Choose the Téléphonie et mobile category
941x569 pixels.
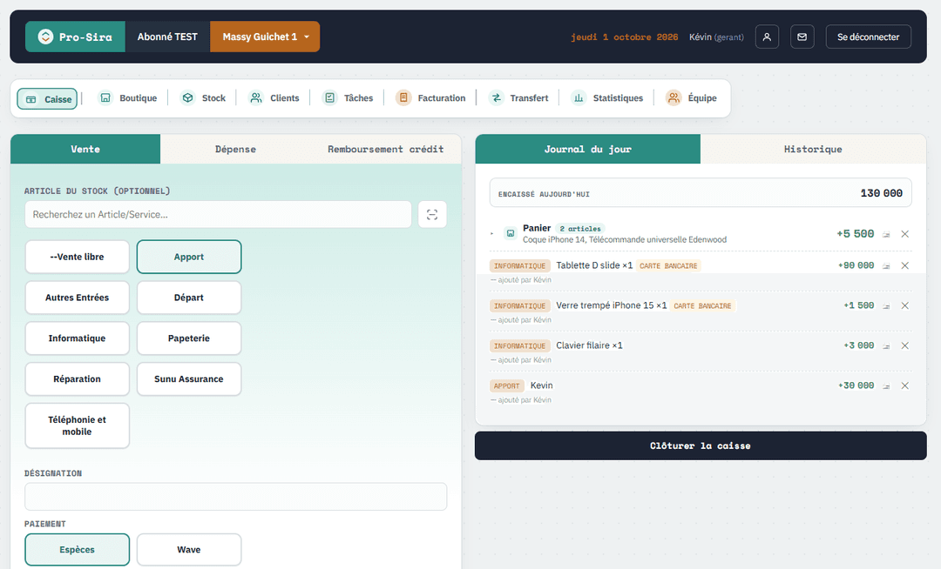pyautogui.click(x=77, y=425)
